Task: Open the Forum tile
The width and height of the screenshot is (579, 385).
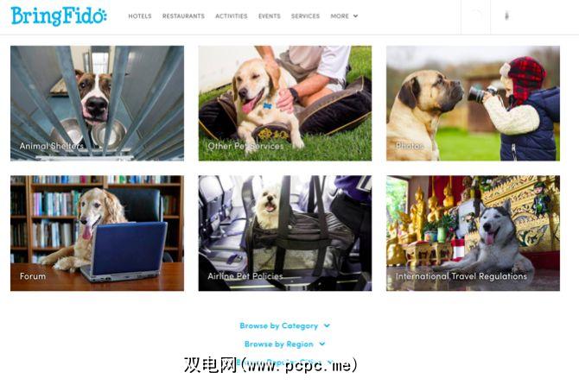Action: tap(97, 233)
